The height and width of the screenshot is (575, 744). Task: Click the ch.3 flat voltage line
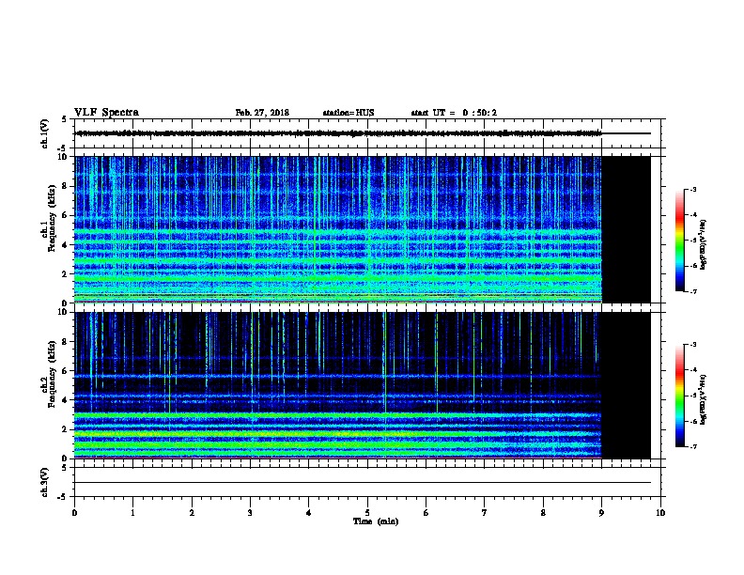[363, 483]
